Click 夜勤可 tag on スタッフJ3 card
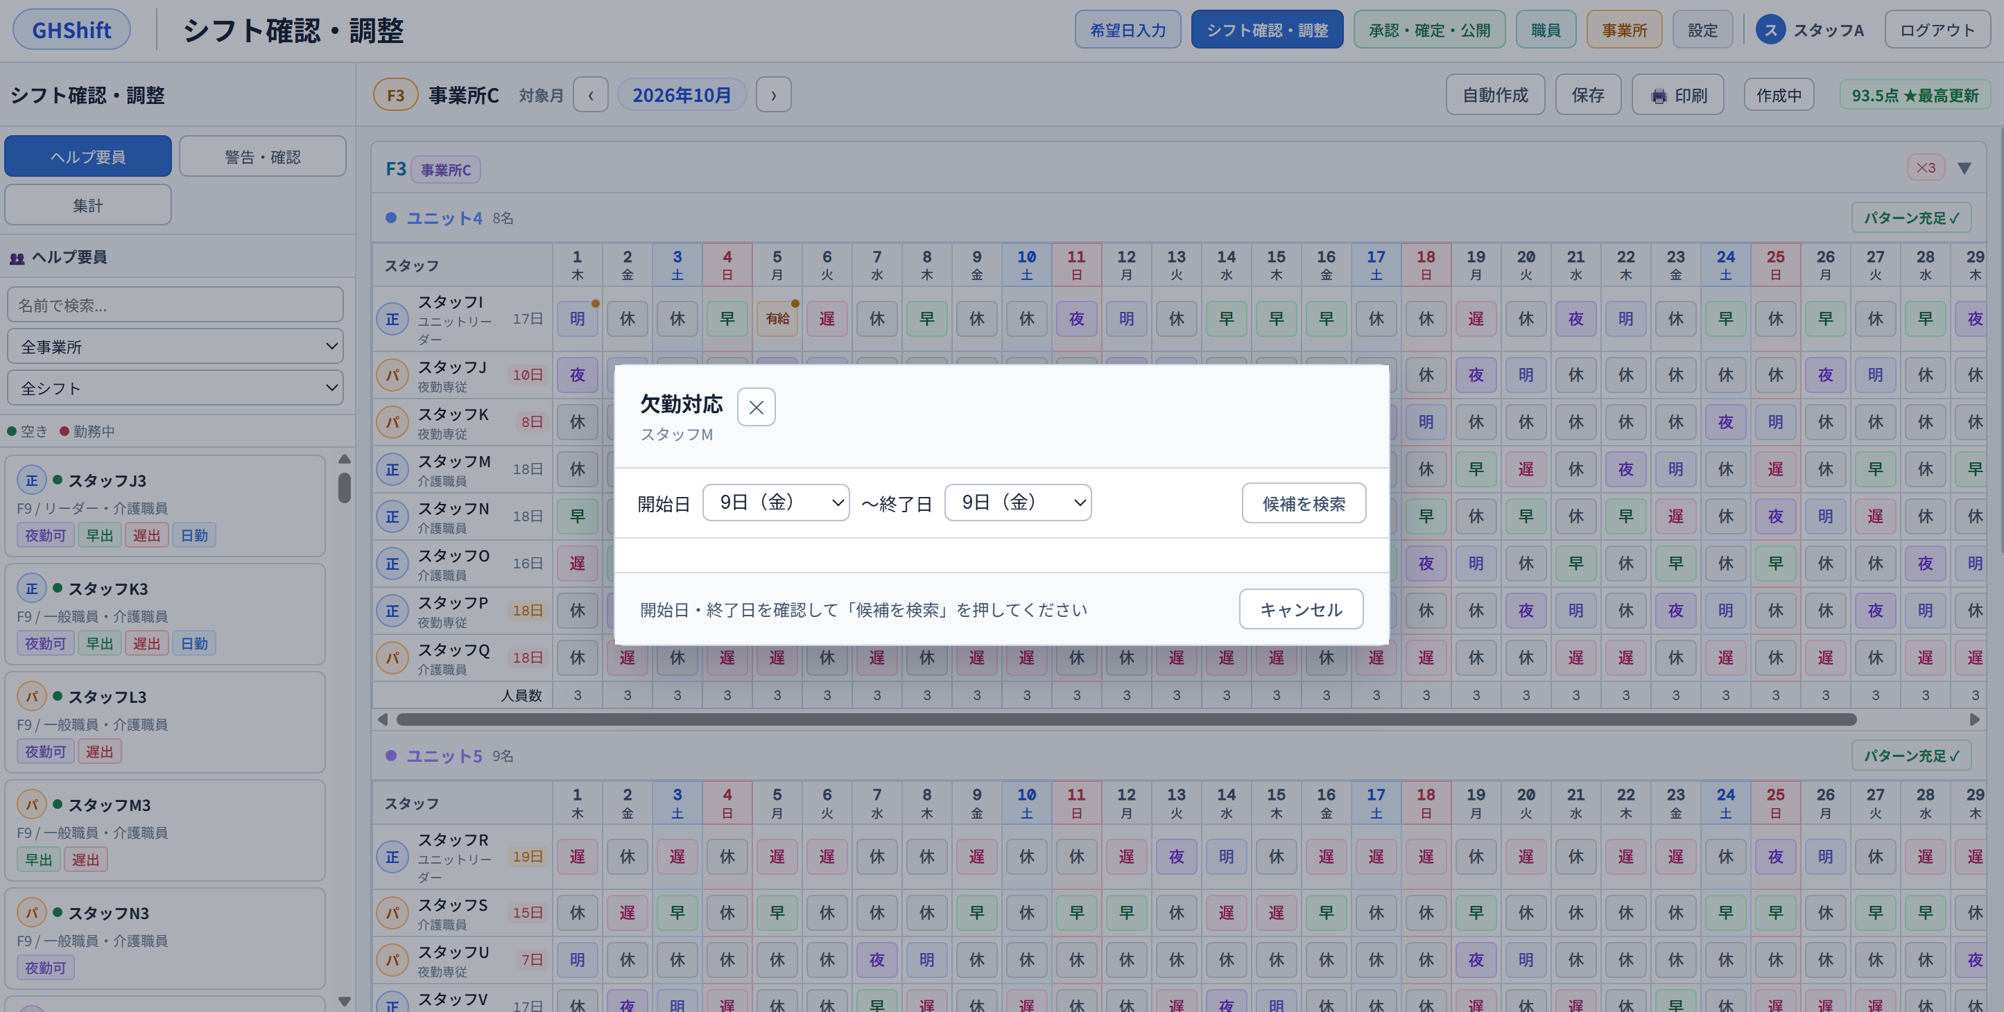 pyautogui.click(x=45, y=535)
